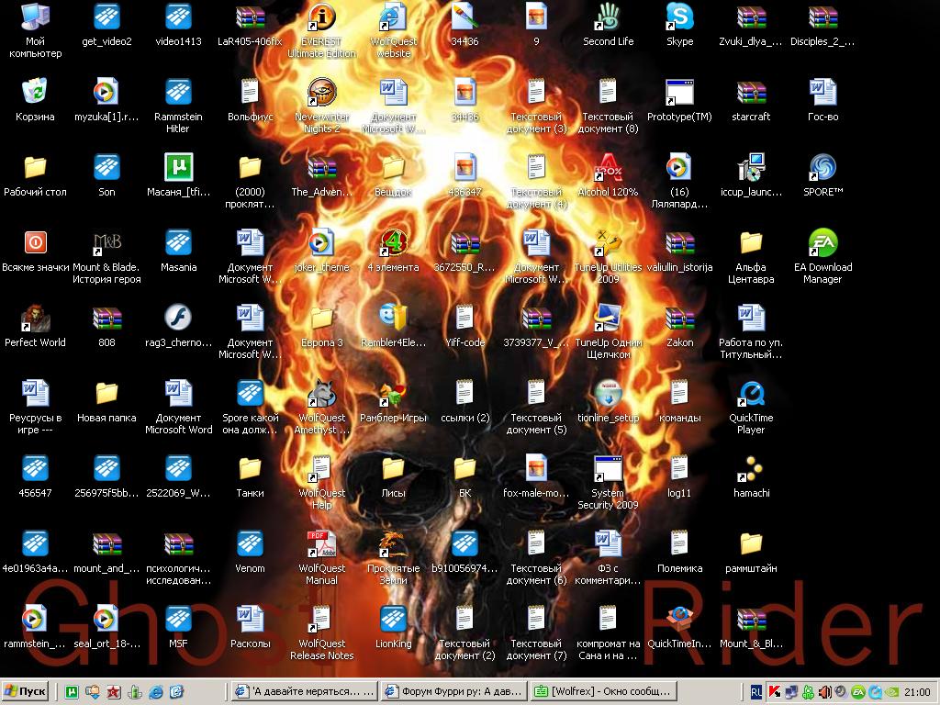Click the RU language indicator
The height and width of the screenshot is (705, 940).
tap(756, 692)
